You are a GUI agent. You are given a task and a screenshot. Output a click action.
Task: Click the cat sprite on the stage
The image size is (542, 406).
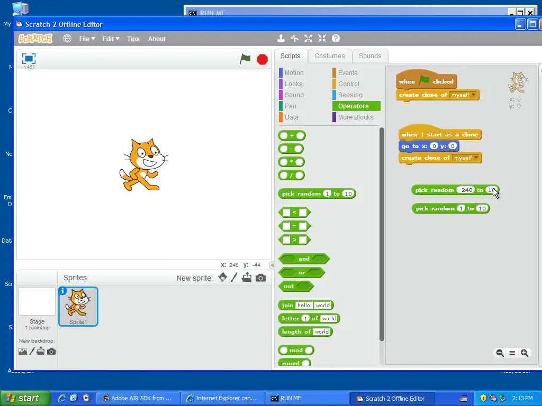[143, 165]
